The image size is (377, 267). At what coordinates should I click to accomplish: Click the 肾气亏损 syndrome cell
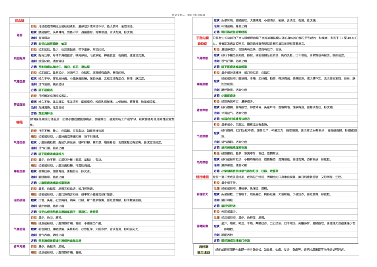click(x=19, y=246)
